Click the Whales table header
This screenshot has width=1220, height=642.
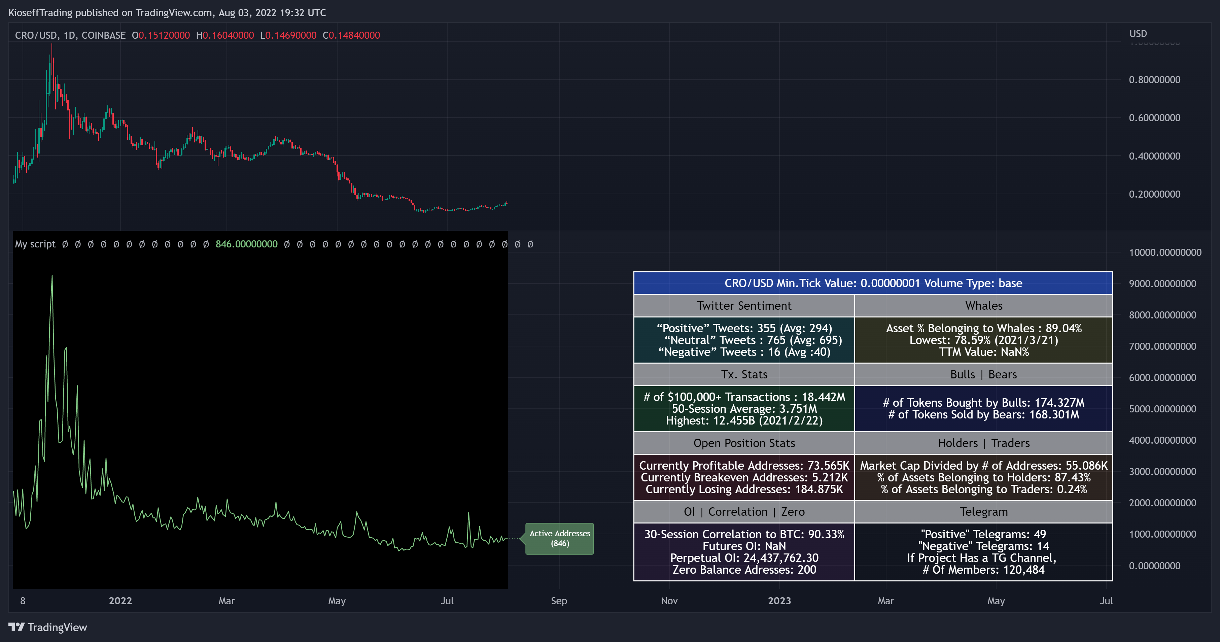984,306
